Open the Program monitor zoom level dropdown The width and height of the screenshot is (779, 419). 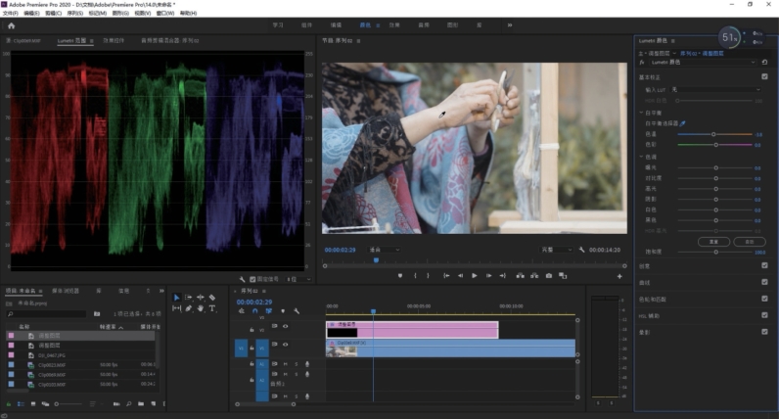point(384,250)
